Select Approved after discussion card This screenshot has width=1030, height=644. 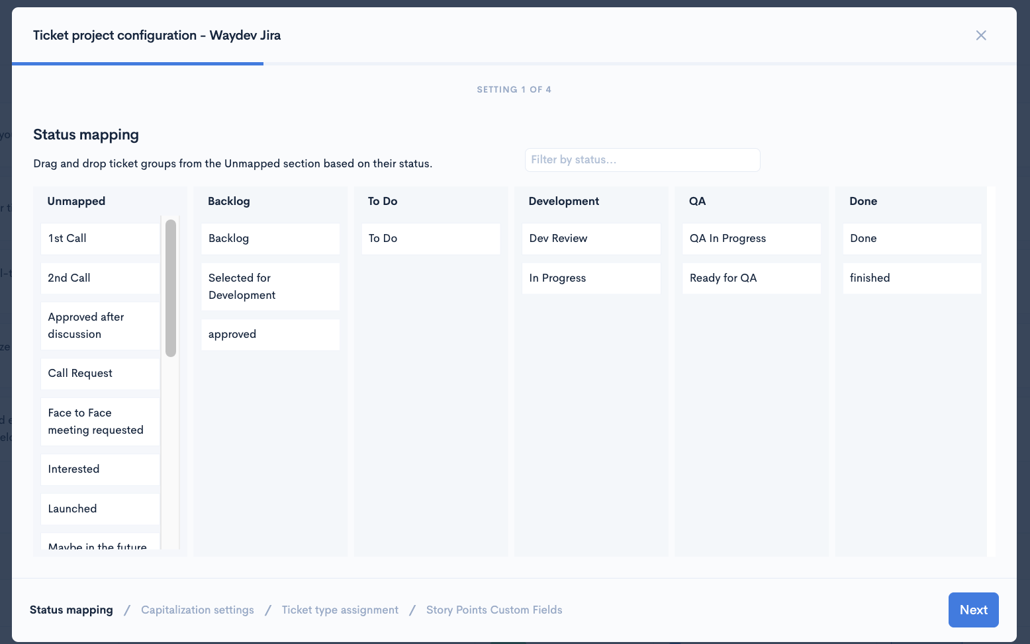100,326
